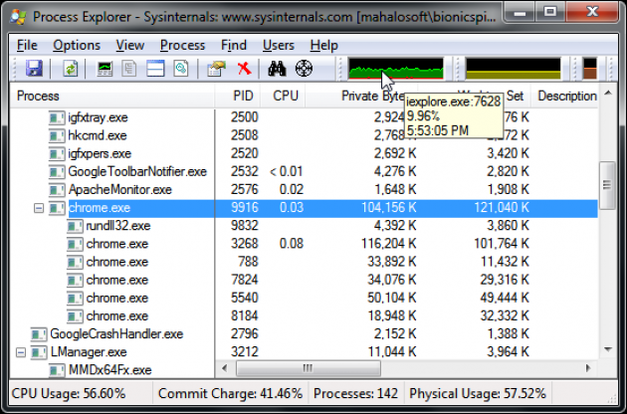Click the horizontal scrollbar thumb
The width and height of the screenshot is (627, 414).
click(309, 368)
